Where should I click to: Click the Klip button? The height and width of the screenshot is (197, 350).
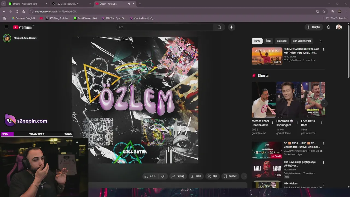[212, 176]
